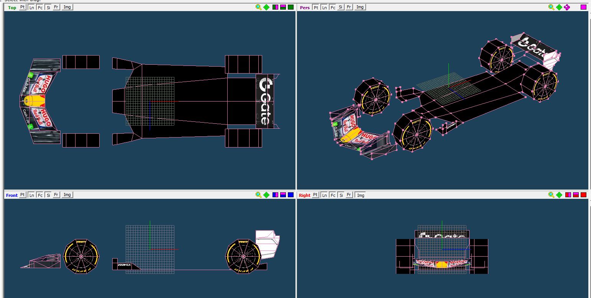This screenshot has height=298, width=591.
Task: Click the horizontal split layout icon in Front view
Action: (283, 195)
